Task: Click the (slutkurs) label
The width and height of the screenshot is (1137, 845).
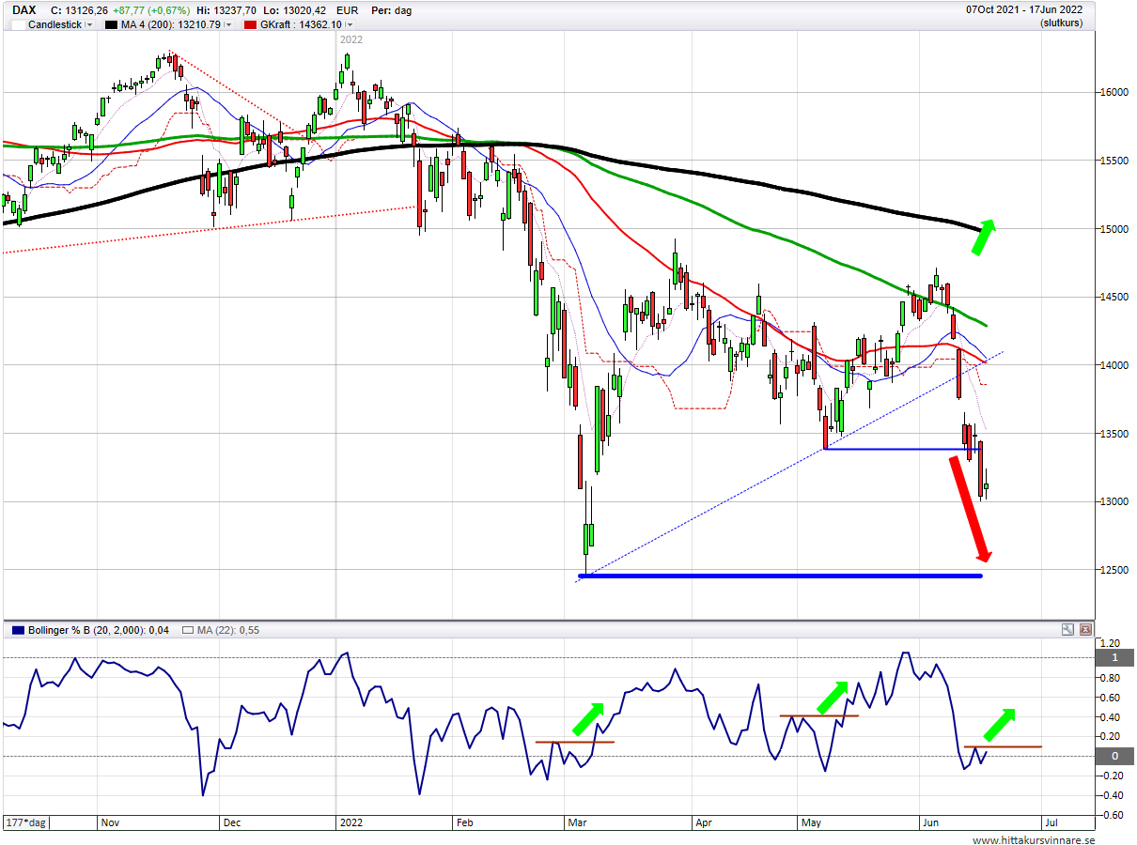Action: 1061,23
